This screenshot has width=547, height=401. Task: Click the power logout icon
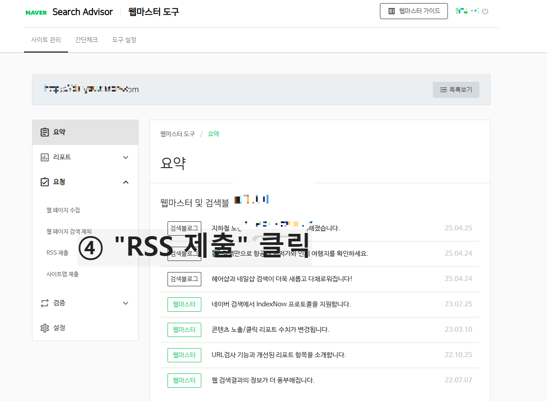[485, 11]
